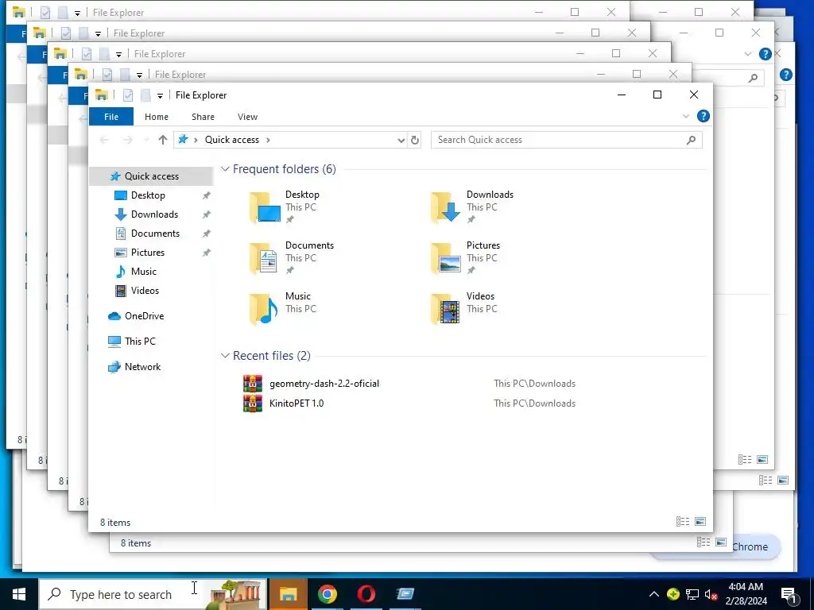Click the WinRAR icon beside geometry-dash-2.2-oficial
Viewport: 814px width, 610px height.
click(x=253, y=384)
